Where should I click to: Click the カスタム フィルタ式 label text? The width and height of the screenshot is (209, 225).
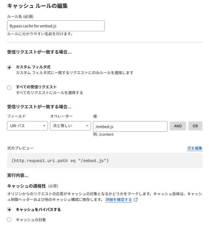point(33,67)
